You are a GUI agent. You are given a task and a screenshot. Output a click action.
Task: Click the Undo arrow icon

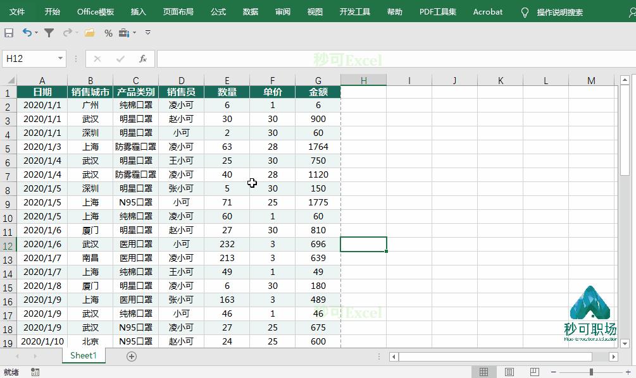[27, 32]
